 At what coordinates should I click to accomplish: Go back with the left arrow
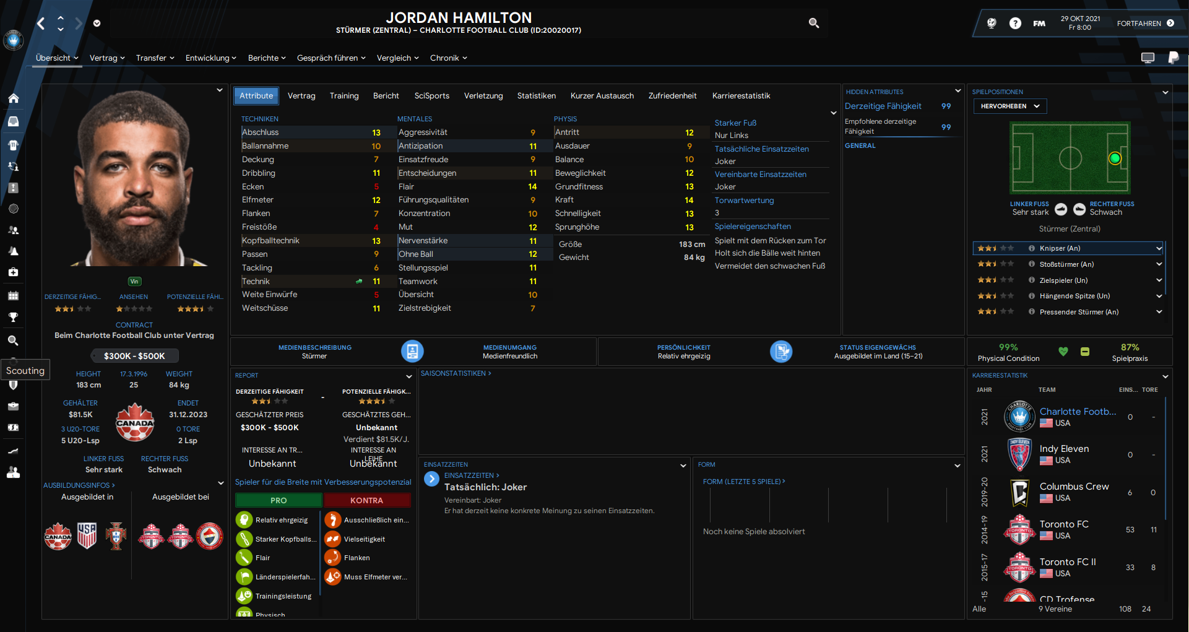coord(41,24)
